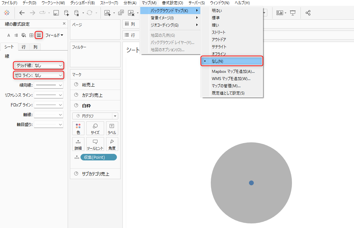Click the Share workbook icon

click(308, 13)
